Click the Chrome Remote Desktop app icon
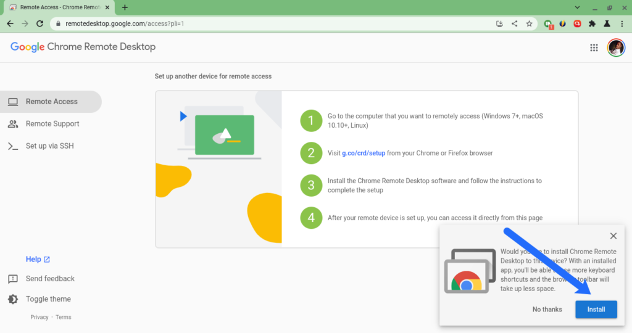 (470, 271)
